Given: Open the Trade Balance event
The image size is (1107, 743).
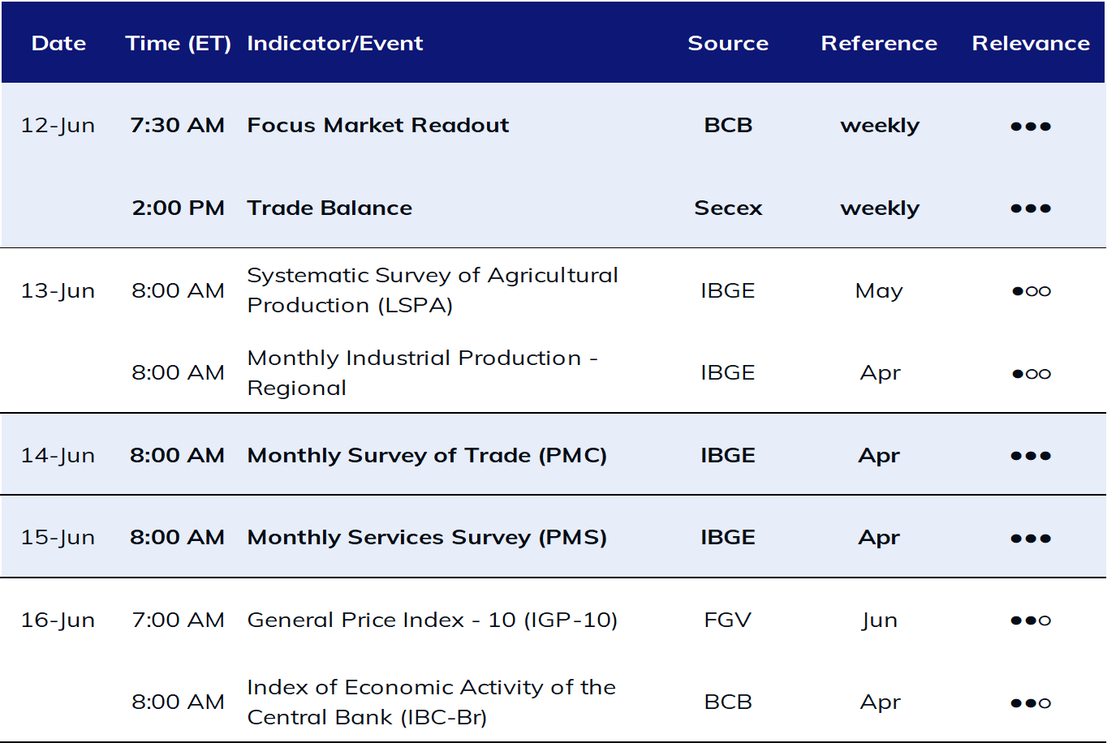Looking at the screenshot, I should click(x=330, y=208).
